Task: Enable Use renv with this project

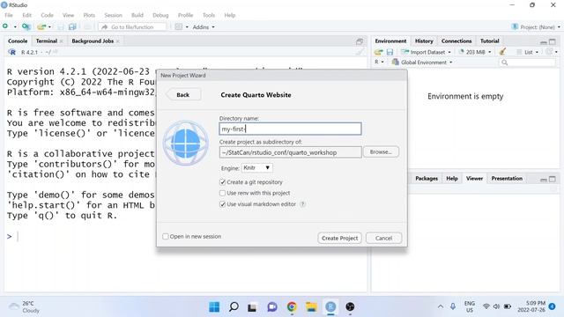Action: click(223, 193)
